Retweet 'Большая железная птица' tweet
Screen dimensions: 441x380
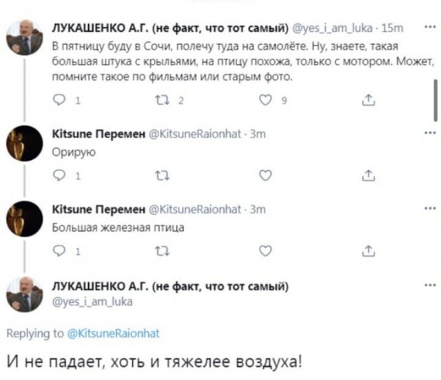163,251
